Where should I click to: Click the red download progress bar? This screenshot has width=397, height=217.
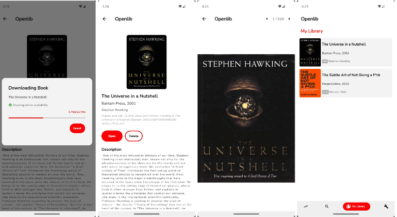(x=47, y=118)
